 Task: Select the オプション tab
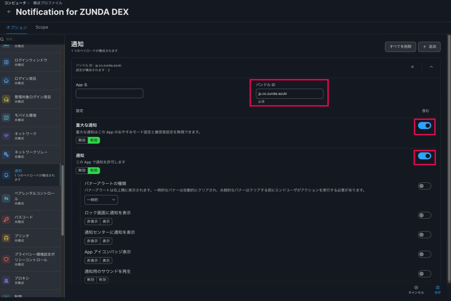(17, 27)
